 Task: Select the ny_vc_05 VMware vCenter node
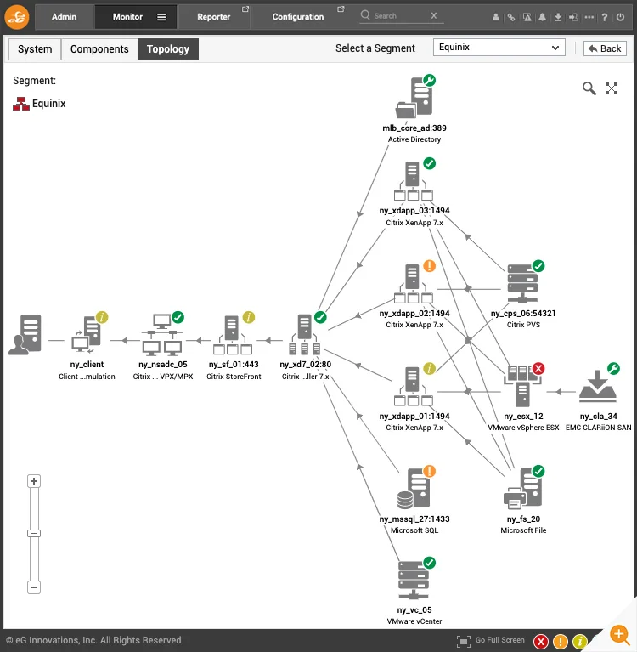pos(414,580)
